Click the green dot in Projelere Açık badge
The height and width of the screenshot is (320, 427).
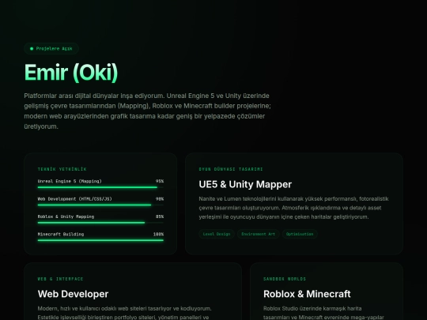pos(32,49)
